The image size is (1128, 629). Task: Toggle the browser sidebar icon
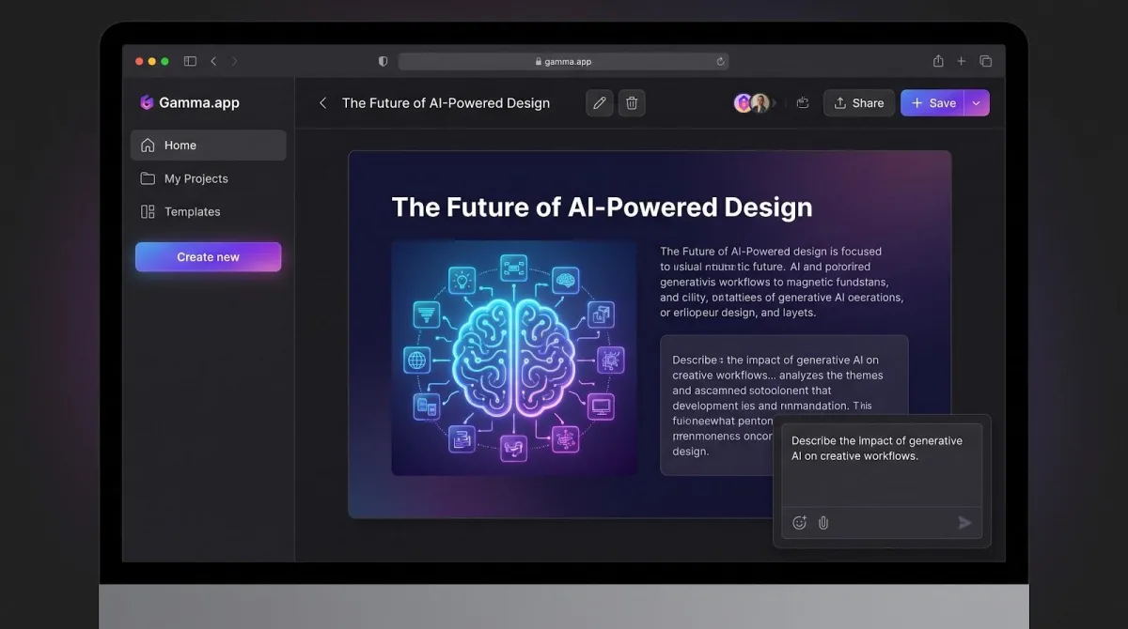[x=190, y=61]
